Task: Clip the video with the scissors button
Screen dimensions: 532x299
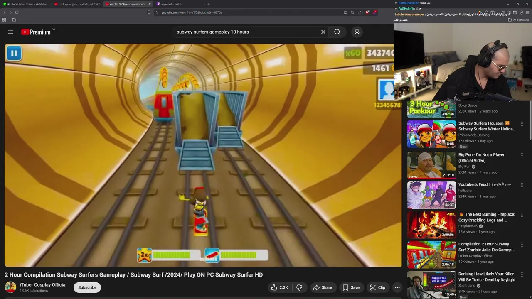Action: pyautogui.click(x=377, y=287)
